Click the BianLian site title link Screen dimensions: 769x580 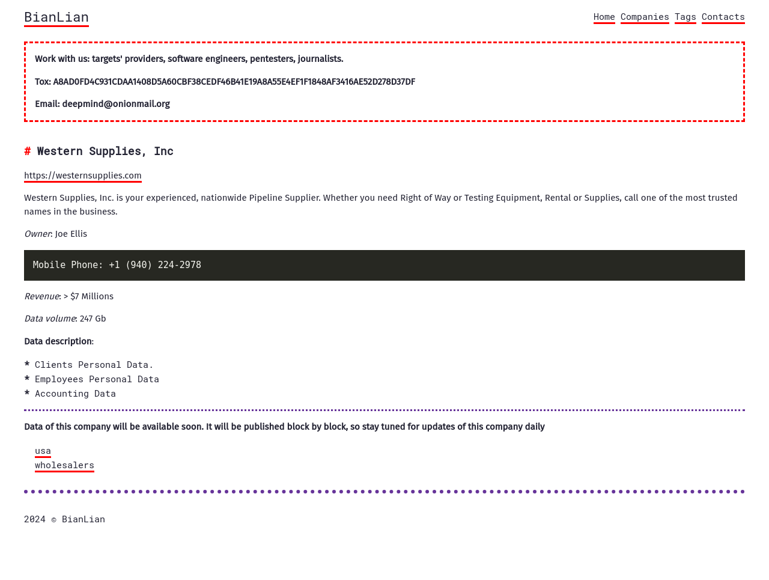(56, 17)
